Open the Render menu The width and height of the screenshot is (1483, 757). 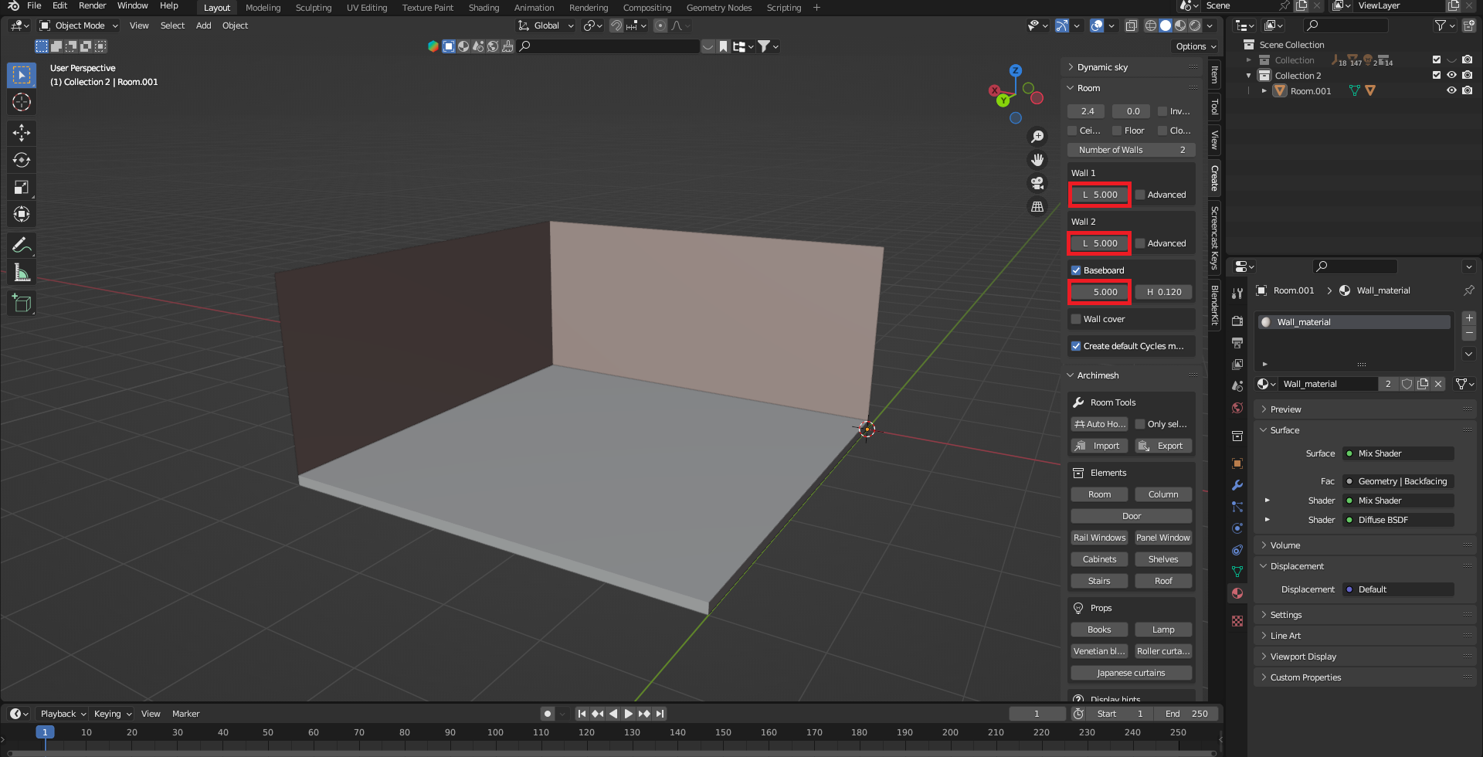92,5
